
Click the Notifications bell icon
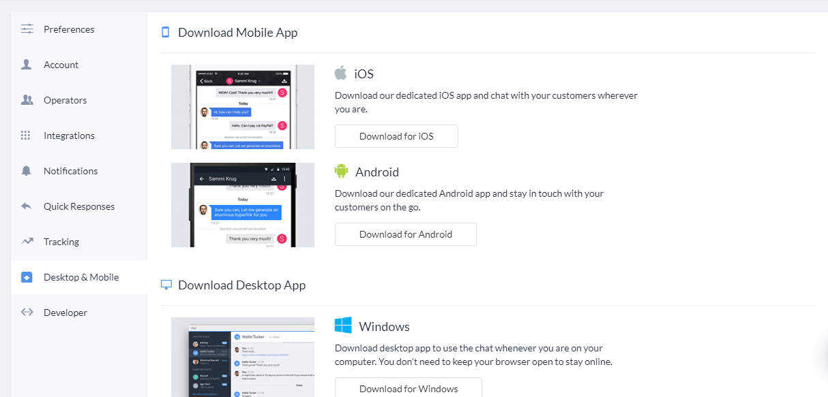tap(27, 171)
